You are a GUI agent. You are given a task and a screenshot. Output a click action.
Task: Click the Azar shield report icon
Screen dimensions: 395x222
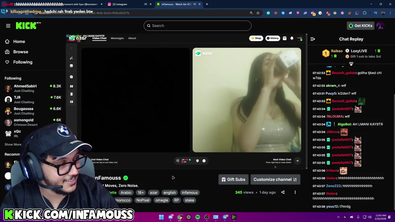pyautogui.click(x=197, y=161)
